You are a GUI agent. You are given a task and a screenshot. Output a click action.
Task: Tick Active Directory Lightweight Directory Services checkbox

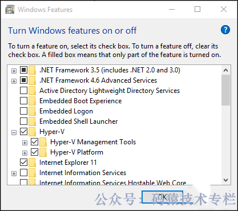click(x=23, y=91)
